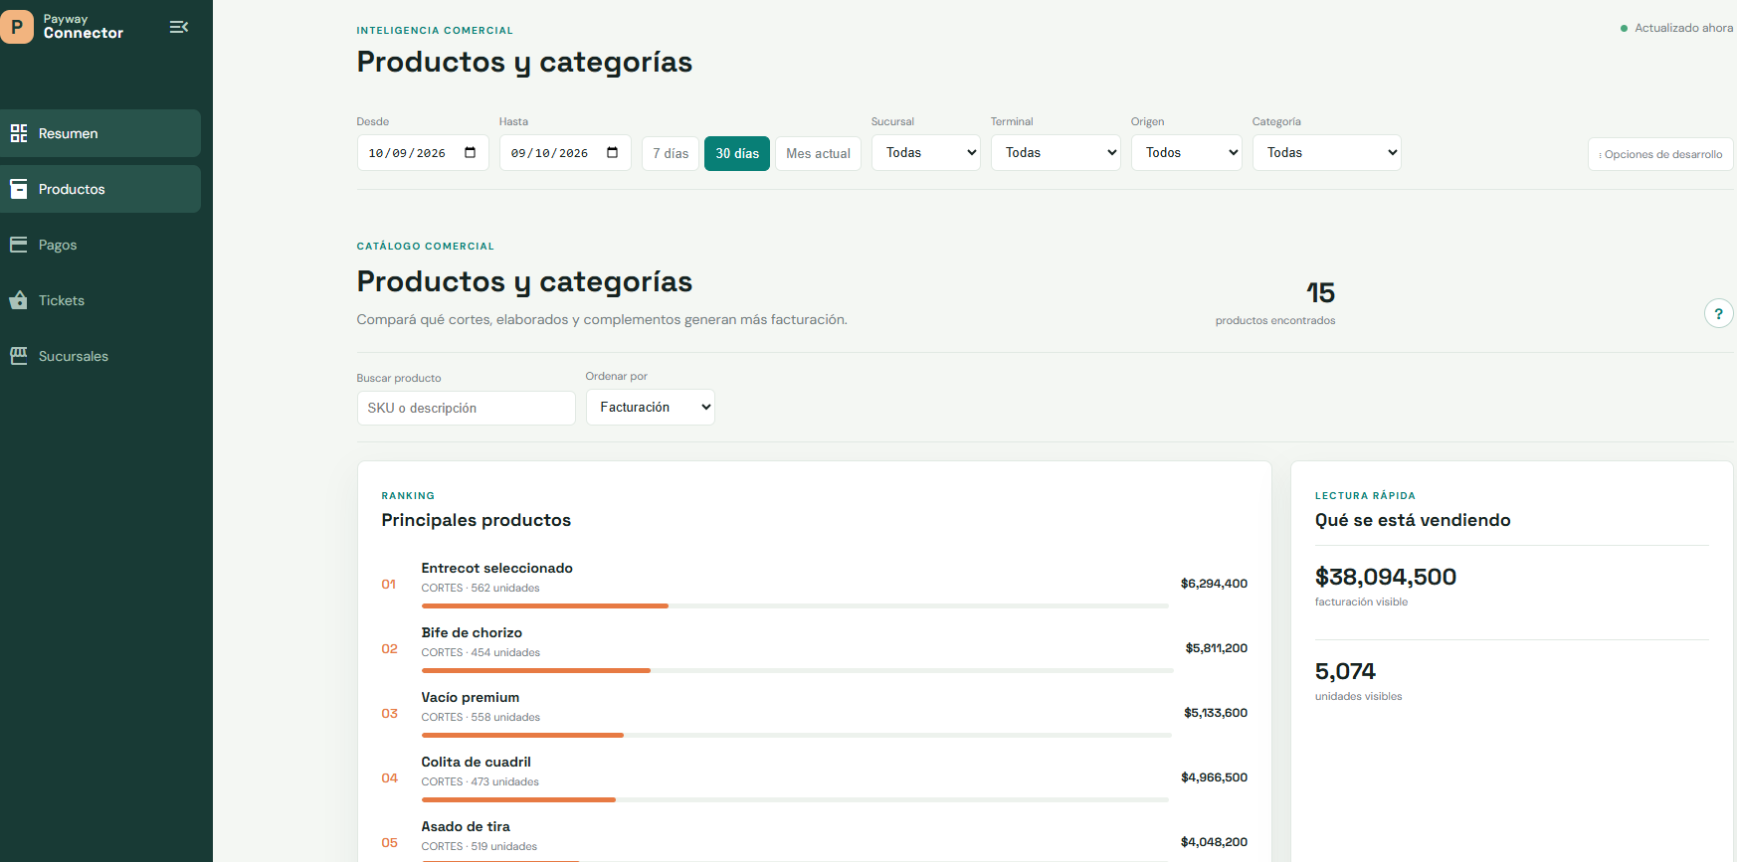Open the Origen dropdown
Screen dimensions: 1737x862
(1187, 152)
